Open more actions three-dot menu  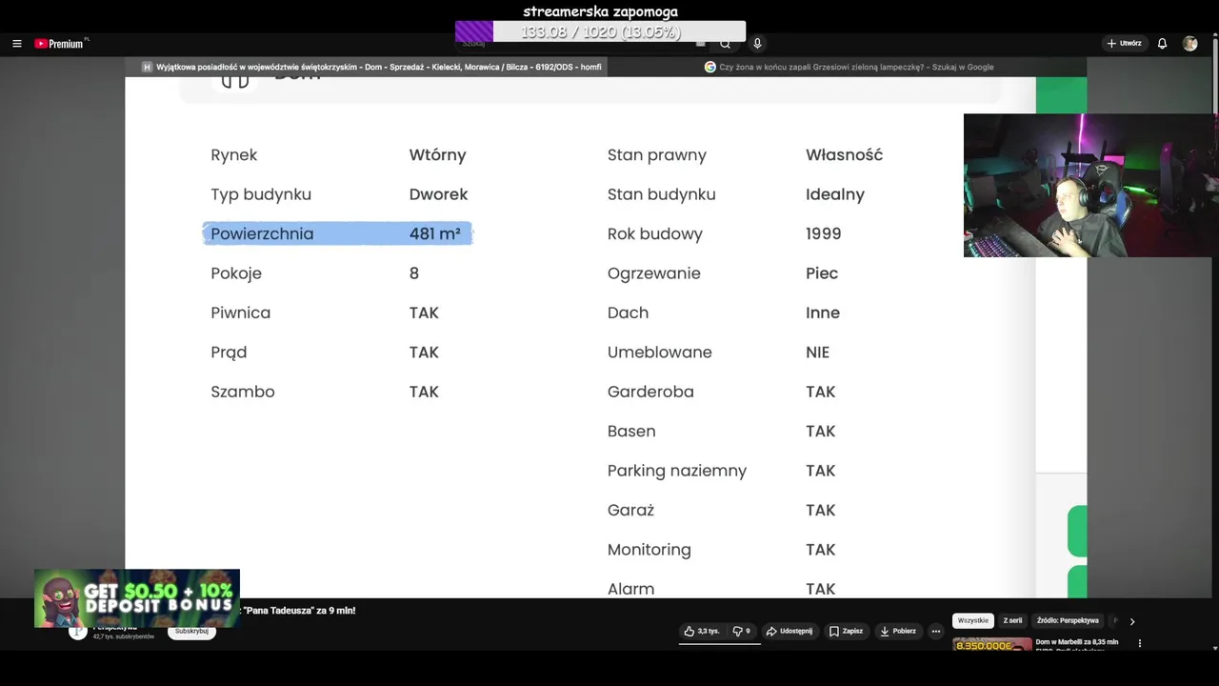tap(936, 631)
